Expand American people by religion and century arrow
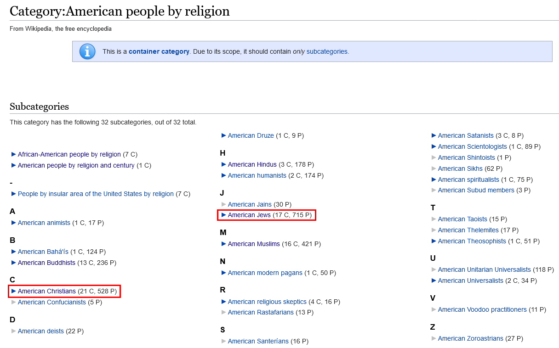This screenshot has height=348, width=559. [14, 165]
